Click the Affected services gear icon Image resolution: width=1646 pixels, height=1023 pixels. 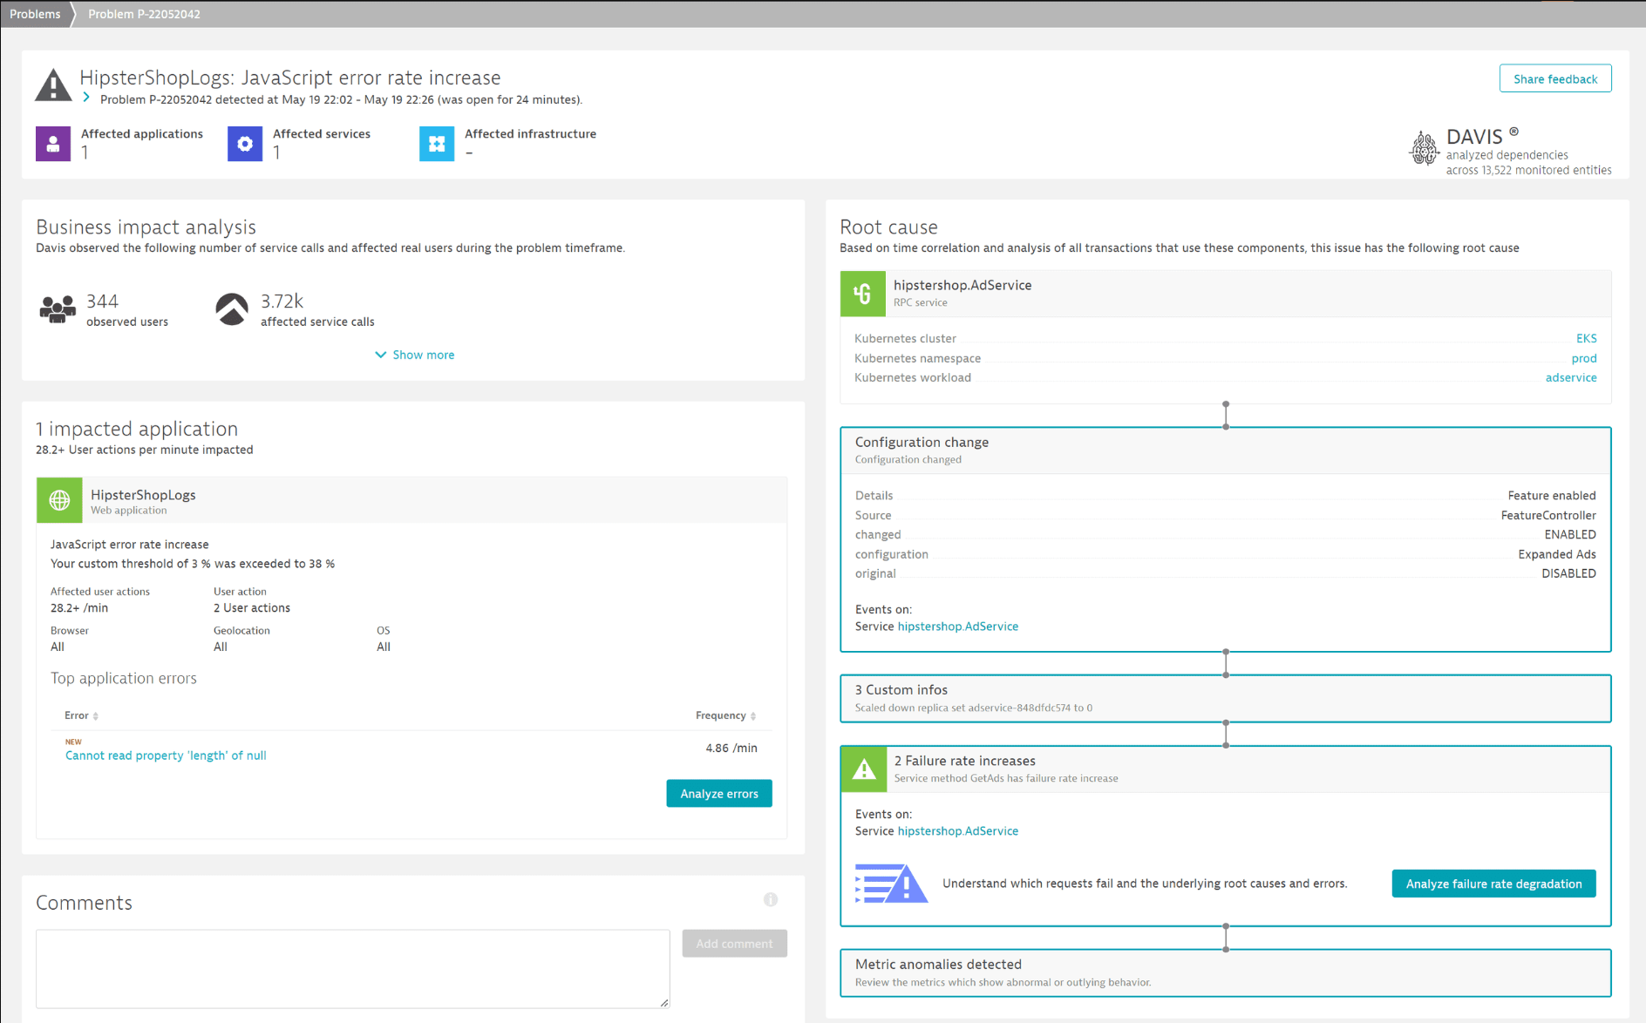click(245, 144)
